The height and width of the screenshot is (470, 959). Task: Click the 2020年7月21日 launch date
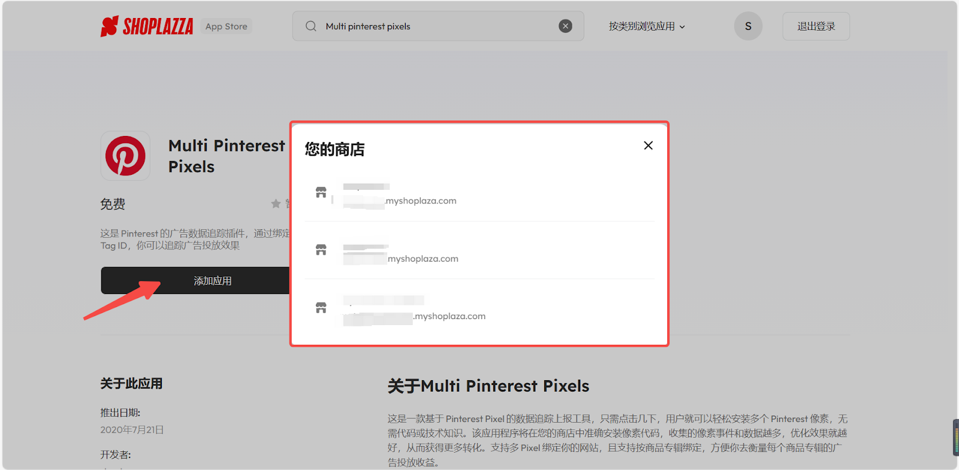pyautogui.click(x=132, y=430)
